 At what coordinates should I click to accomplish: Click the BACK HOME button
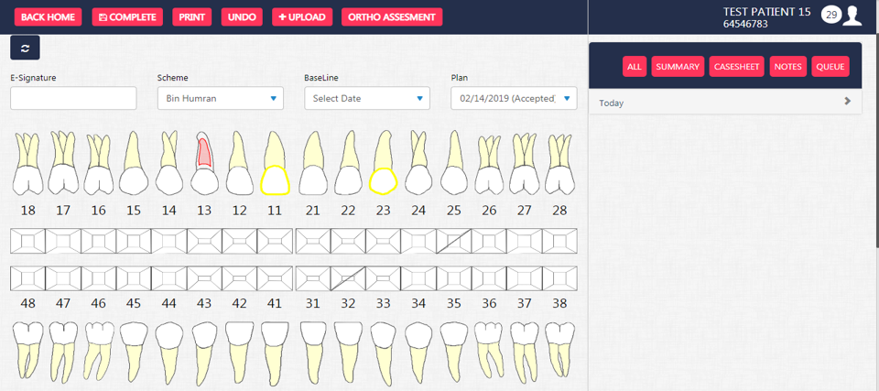click(x=49, y=16)
